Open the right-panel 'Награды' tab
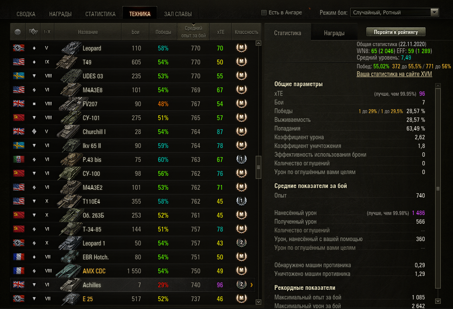This screenshot has width=453, height=309. pos(334,33)
